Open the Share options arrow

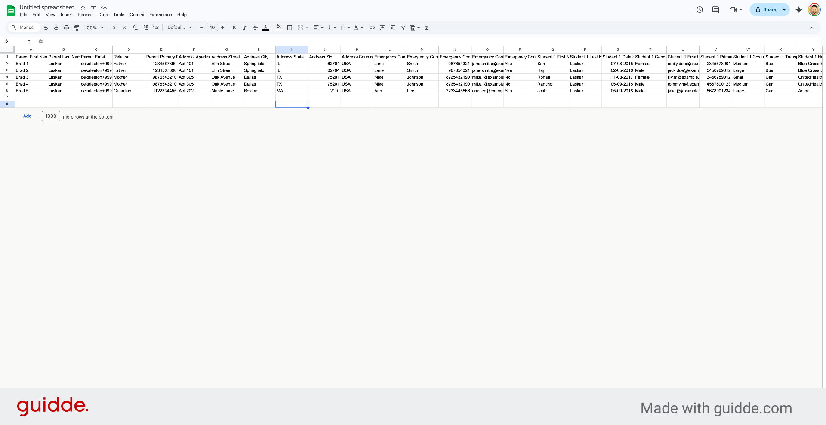pyautogui.click(x=784, y=9)
